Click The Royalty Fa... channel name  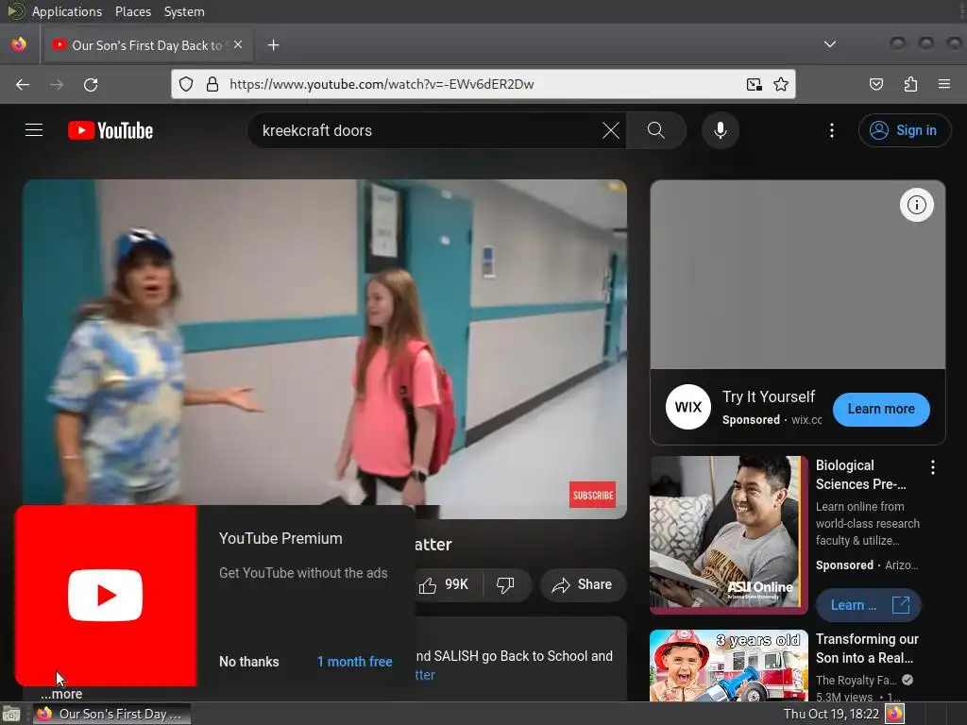point(856,680)
